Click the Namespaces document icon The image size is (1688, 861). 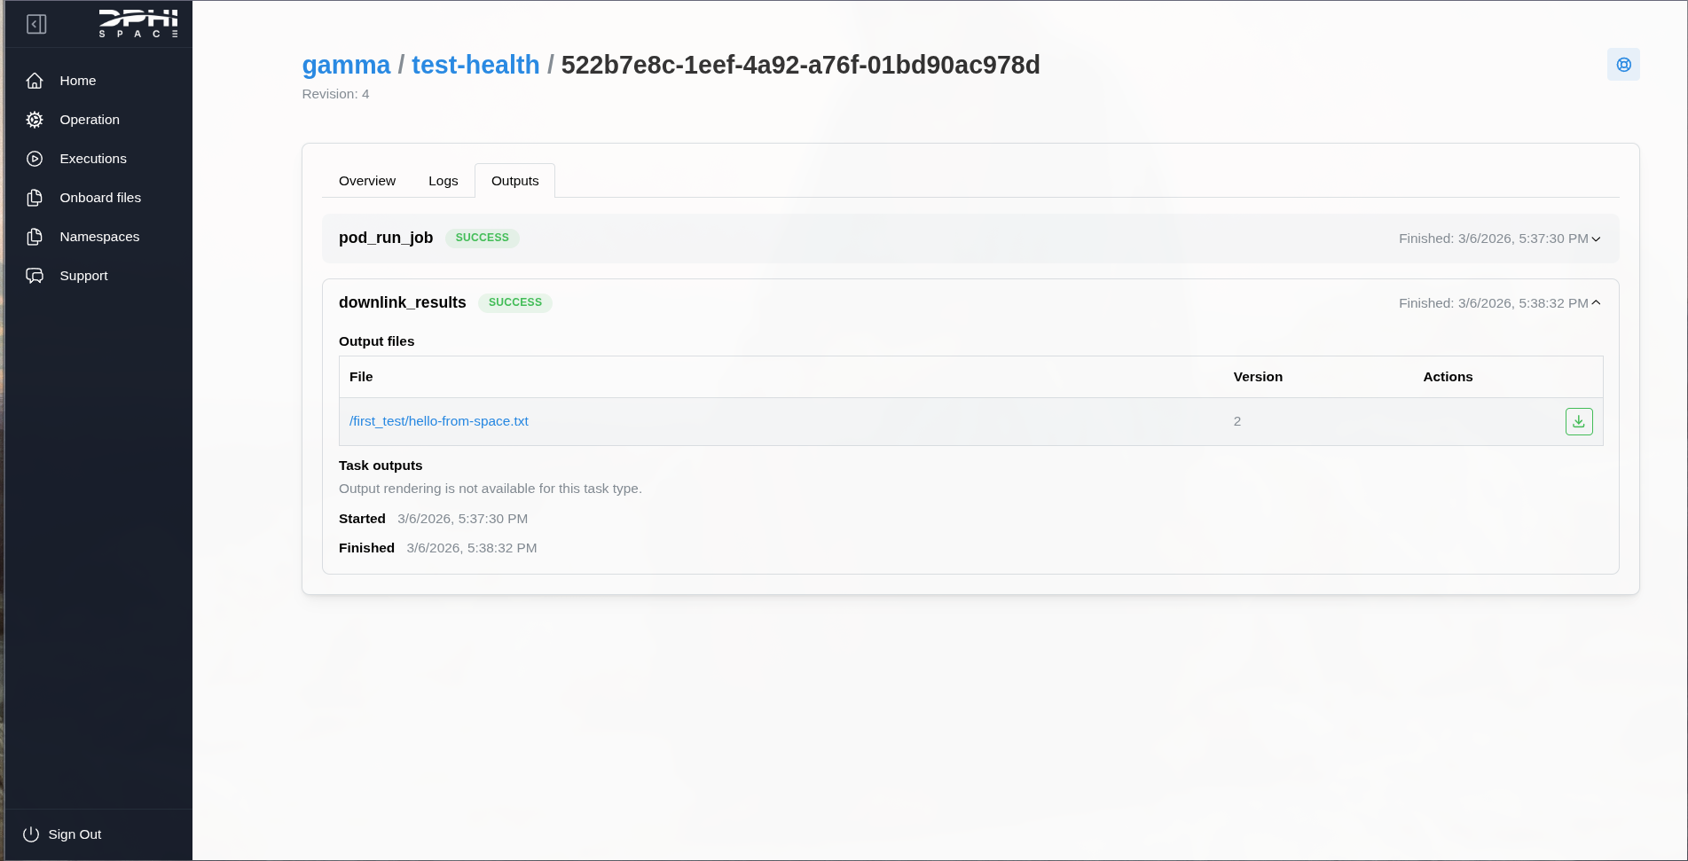point(35,237)
